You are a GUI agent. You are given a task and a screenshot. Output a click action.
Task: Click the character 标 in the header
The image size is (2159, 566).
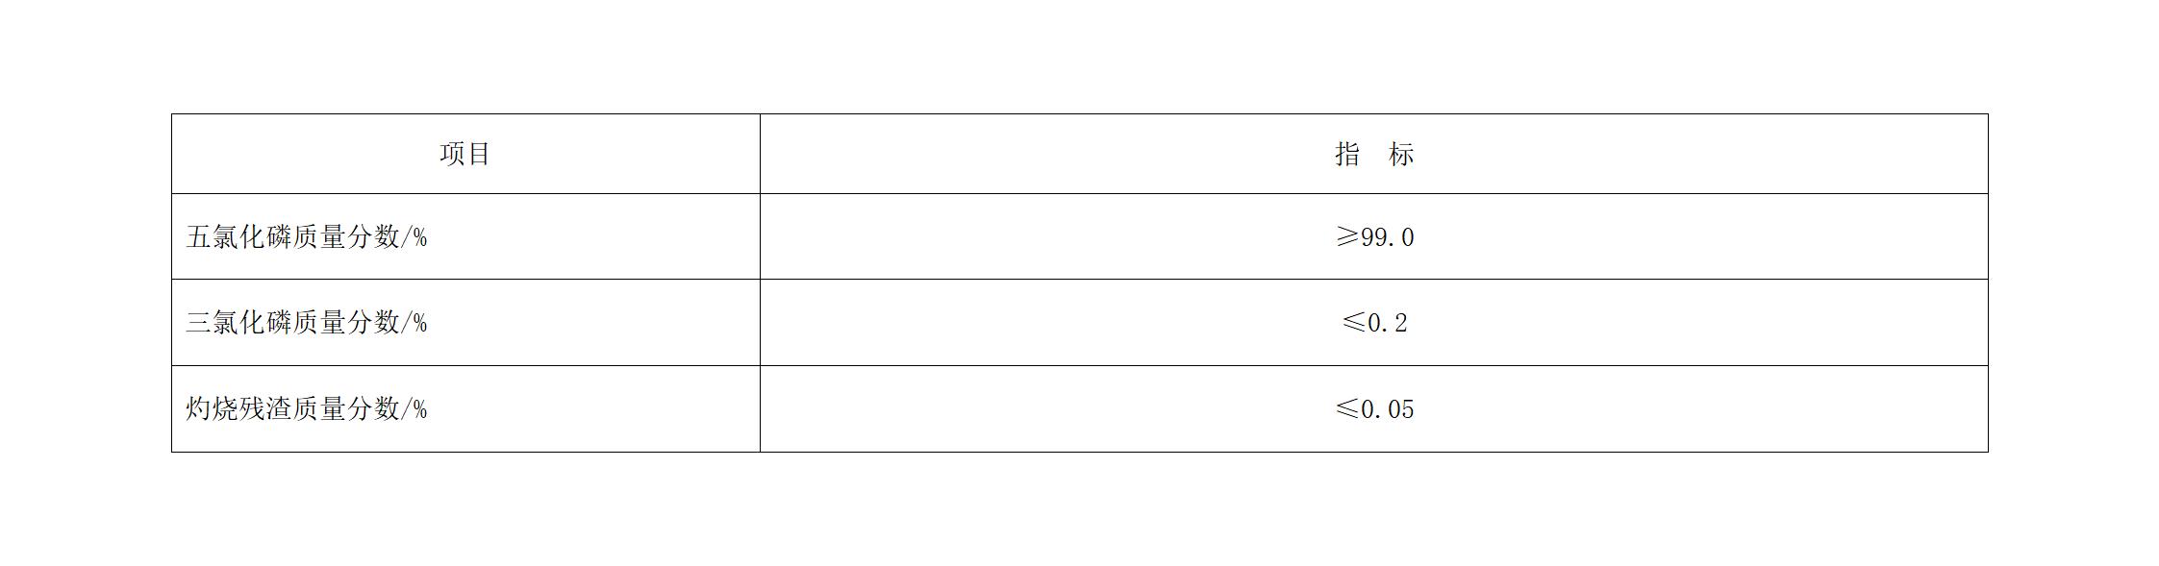pos(1401,154)
